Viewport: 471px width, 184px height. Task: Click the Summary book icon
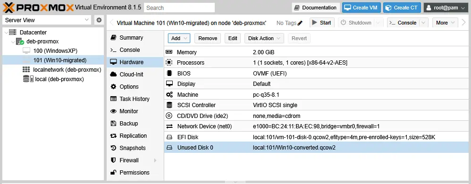(113, 38)
